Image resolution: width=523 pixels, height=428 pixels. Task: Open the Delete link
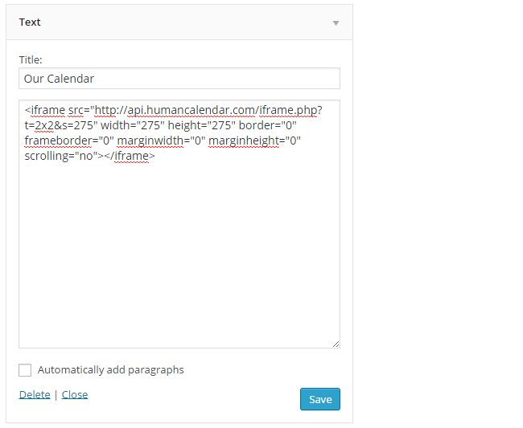click(x=35, y=394)
